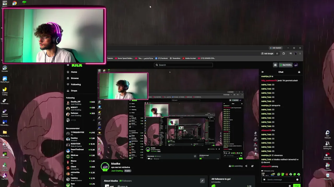Open Dahmax channel in Following list

pyautogui.click(x=81, y=114)
